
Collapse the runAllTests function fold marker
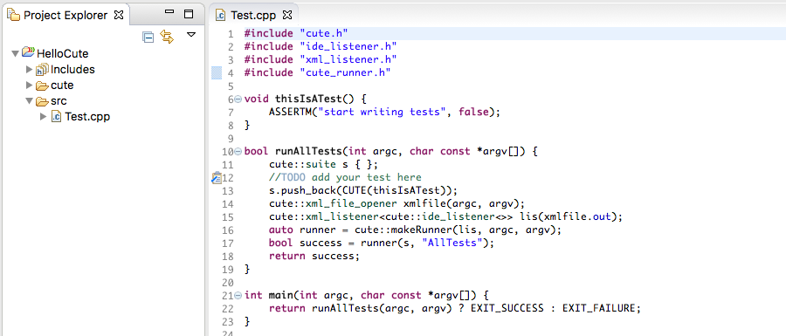(238, 151)
